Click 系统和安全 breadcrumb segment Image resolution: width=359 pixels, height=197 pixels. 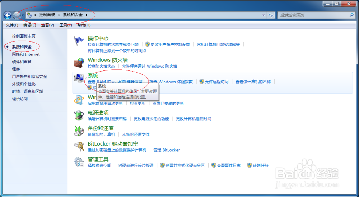point(73,15)
